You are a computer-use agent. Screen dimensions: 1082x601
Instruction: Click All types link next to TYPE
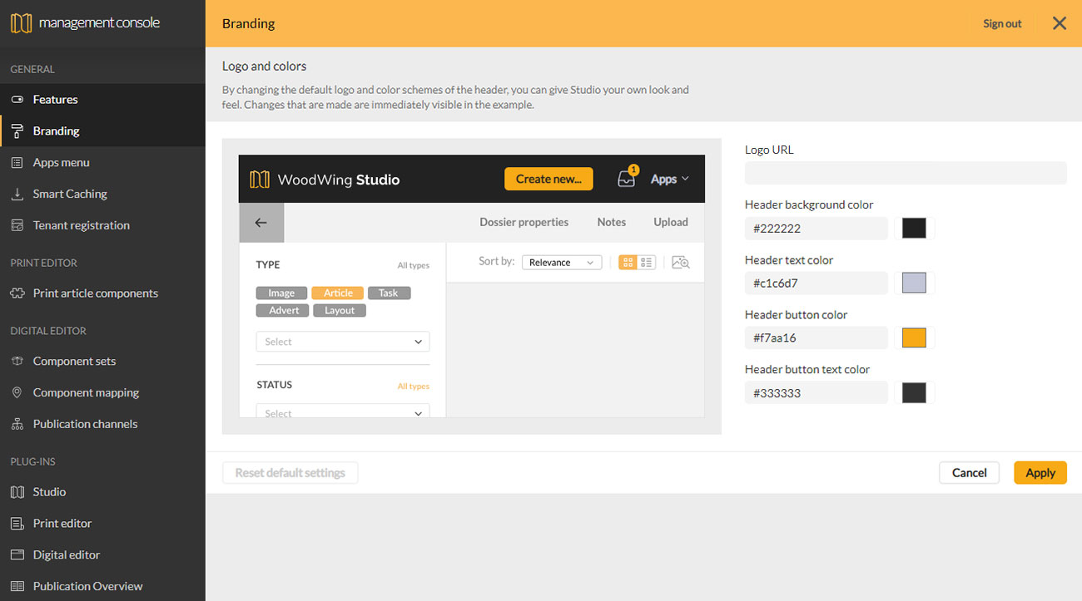414,266
